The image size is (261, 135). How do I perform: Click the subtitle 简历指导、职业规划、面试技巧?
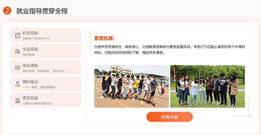tap(43, 71)
